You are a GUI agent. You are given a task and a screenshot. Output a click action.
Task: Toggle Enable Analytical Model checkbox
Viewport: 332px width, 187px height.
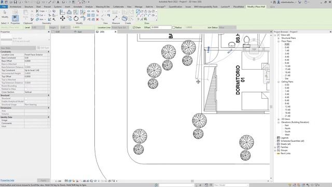click(26, 102)
